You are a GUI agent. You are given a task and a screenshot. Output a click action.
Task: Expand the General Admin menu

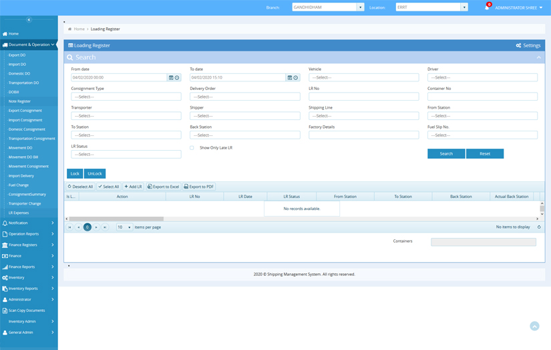29,332
